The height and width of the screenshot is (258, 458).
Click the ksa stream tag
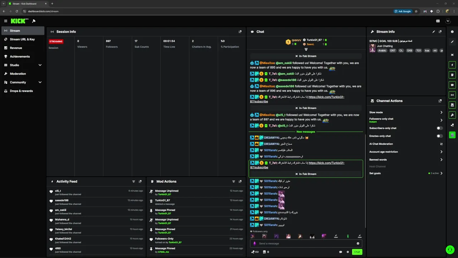click(x=427, y=51)
